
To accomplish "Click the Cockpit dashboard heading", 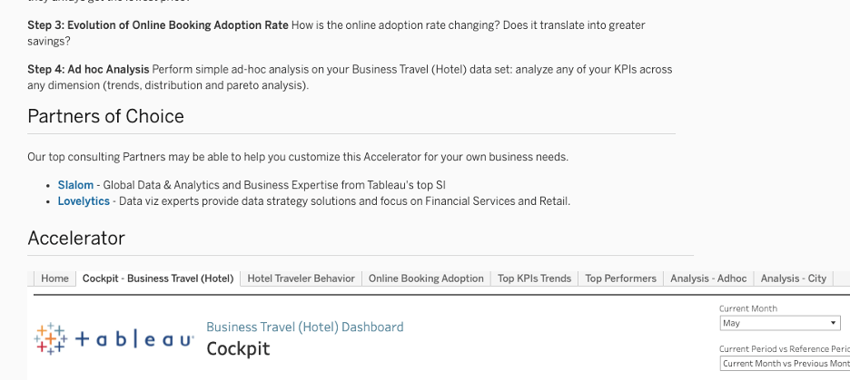I will 238,348.
